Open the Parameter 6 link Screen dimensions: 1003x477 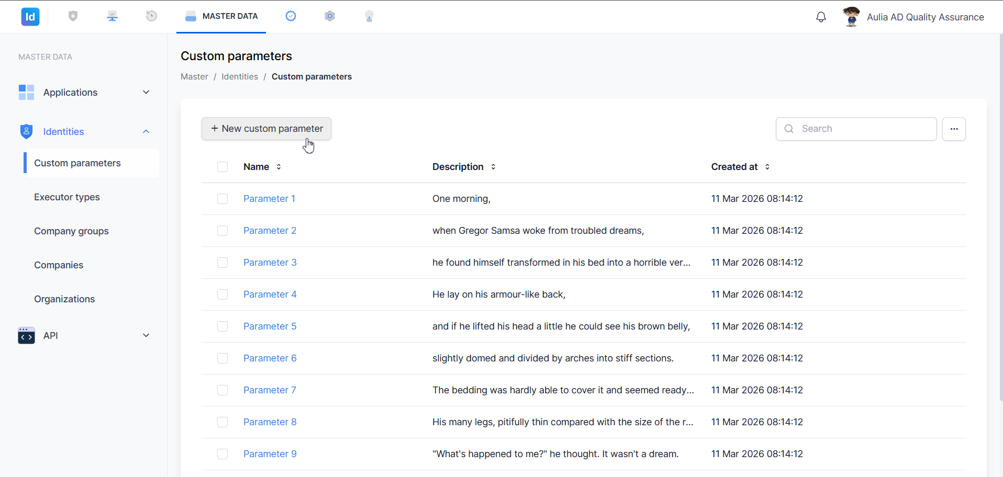tap(270, 358)
